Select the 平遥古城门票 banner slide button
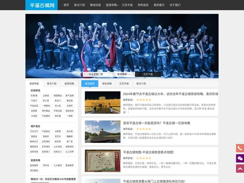Image resolution: width=244 pixels, height=183 pixels. tap(96, 74)
